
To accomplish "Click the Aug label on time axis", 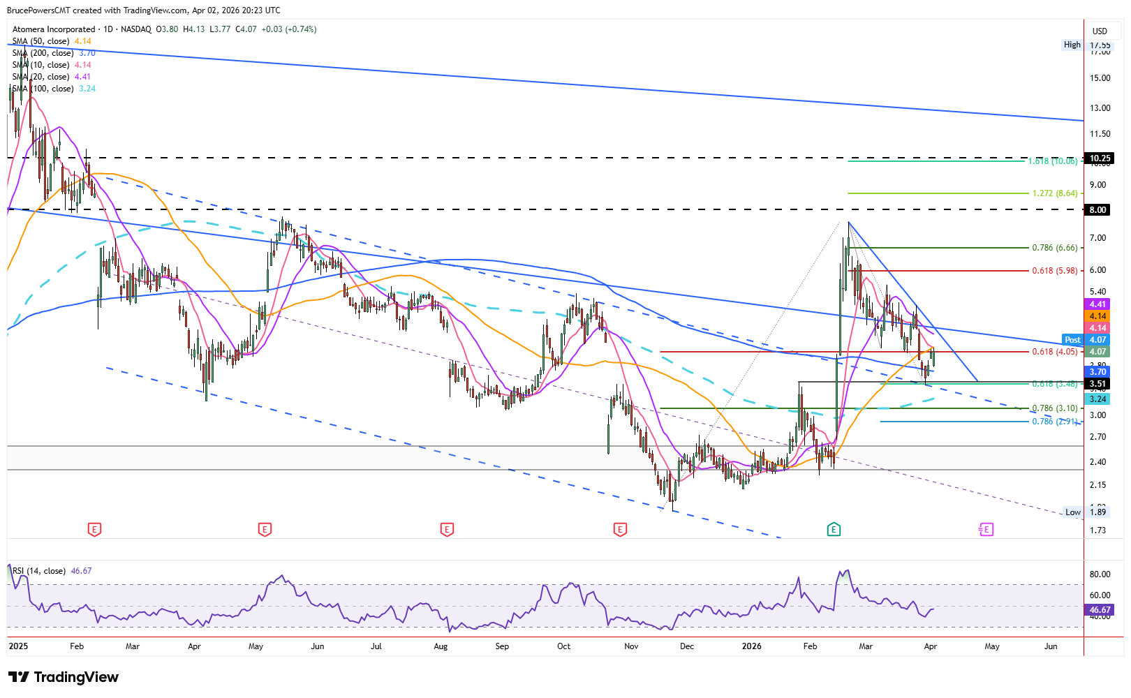I will 441,646.
